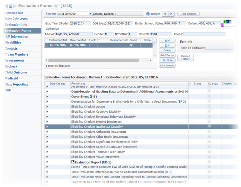Click the Student link label
Screen dimensions: 241x187
pyautogui.click(x=51, y=14)
